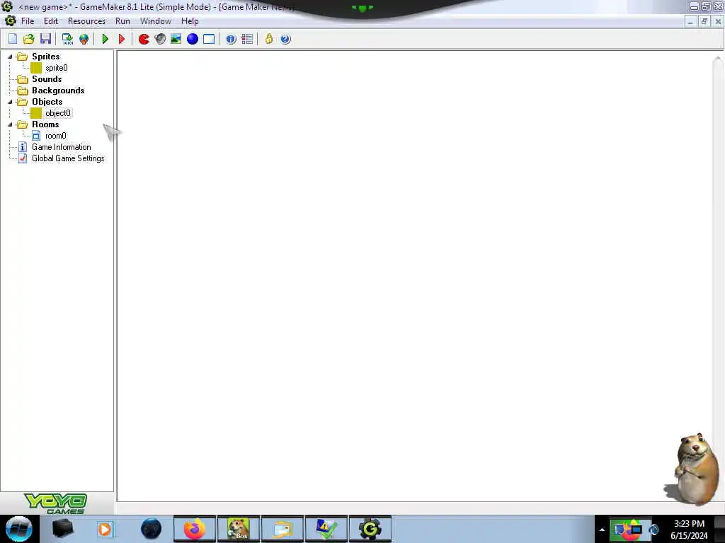Click the YoYo Games logo

point(55,503)
